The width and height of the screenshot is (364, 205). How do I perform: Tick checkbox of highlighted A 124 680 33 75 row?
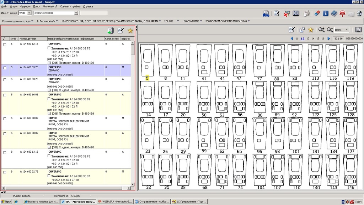(x=5, y=68)
